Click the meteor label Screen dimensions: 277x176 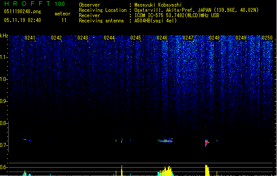[63, 14]
